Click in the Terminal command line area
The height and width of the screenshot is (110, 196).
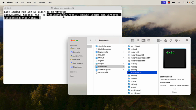[62, 16]
